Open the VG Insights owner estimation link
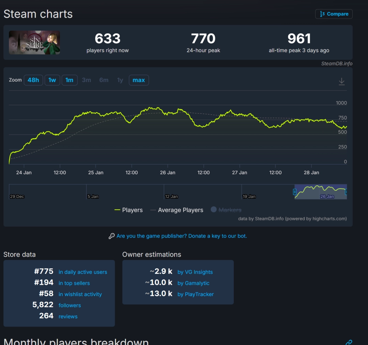The height and width of the screenshot is (345, 368). 195,272
